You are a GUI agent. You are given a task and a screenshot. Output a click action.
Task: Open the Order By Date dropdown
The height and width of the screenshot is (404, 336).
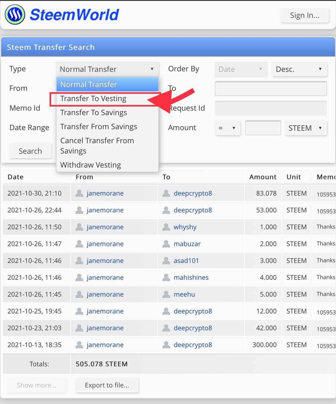coord(241,69)
